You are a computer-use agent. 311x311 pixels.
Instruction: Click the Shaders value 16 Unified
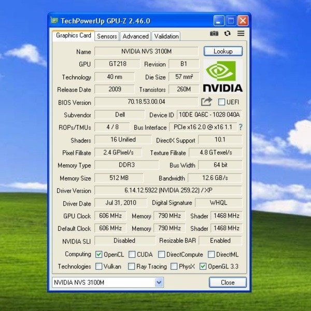click(x=123, y=139)
